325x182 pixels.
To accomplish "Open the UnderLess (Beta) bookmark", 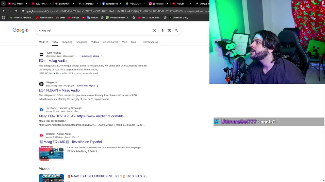I will (178, 18).
